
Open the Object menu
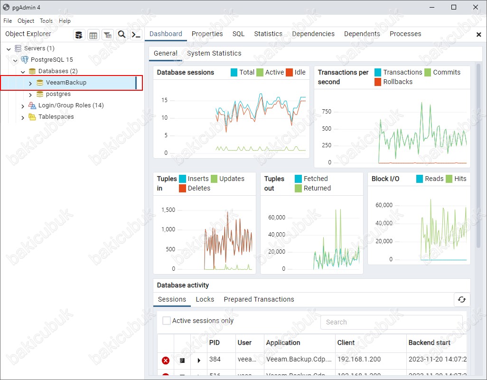point(26,21)
